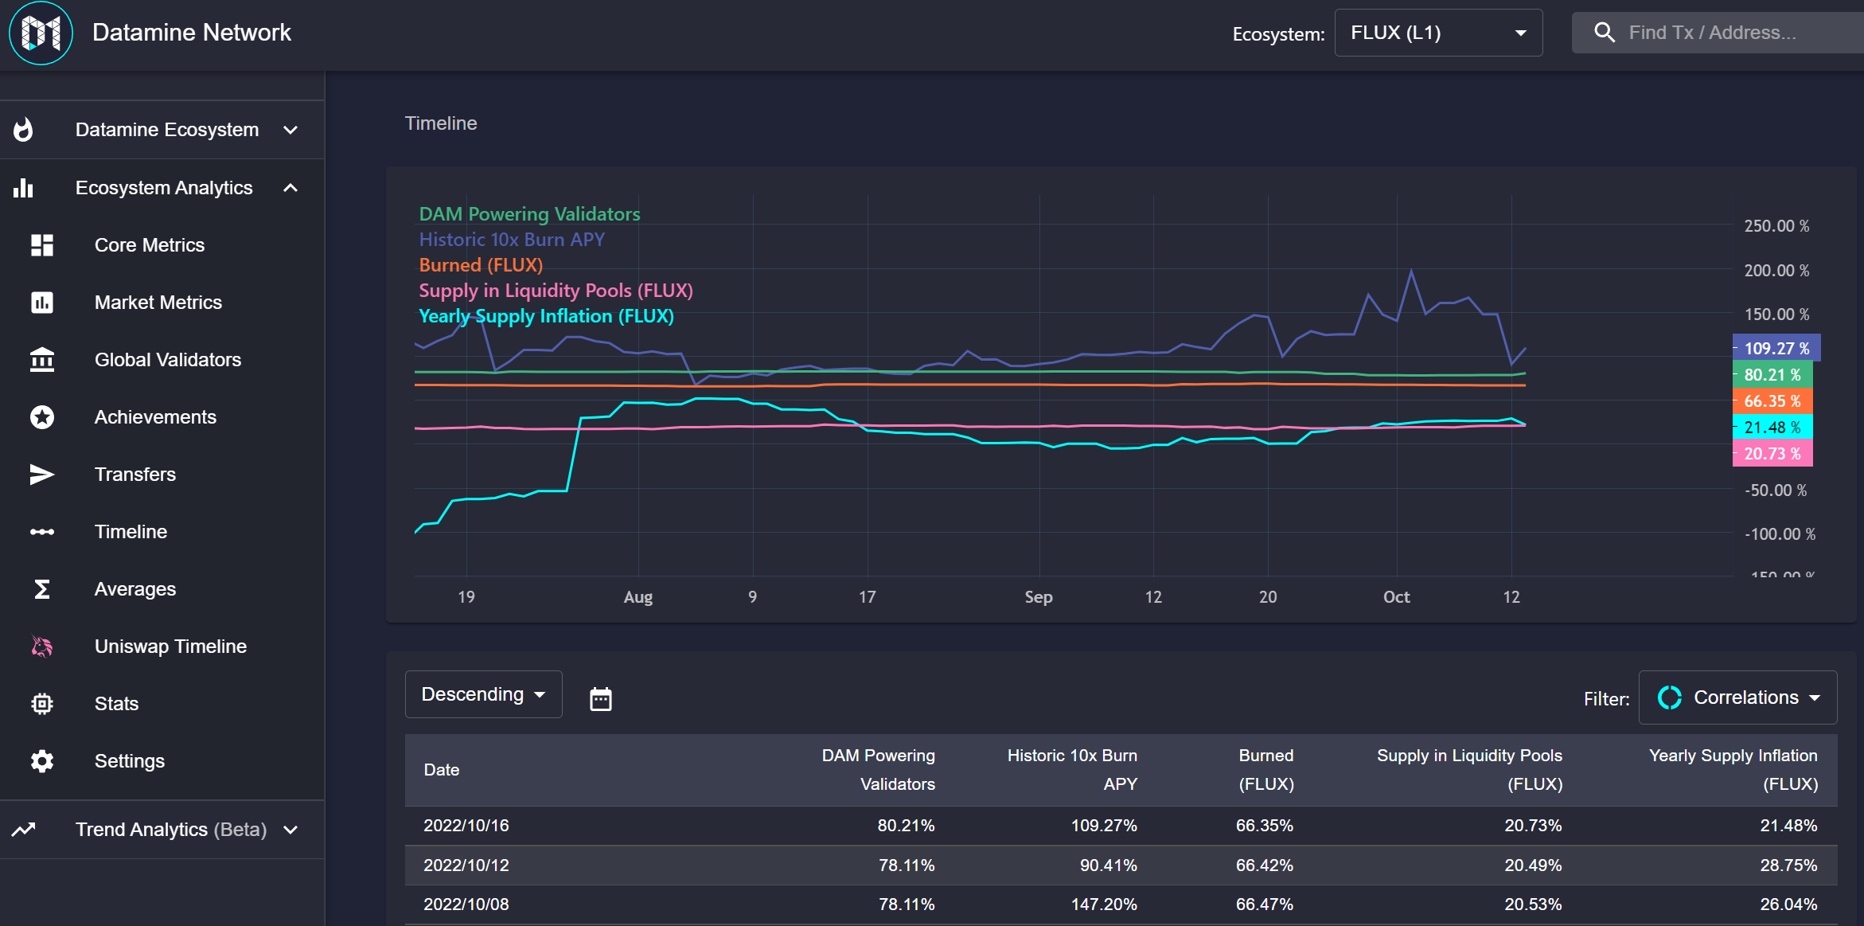
Task: Open Market Metrics page
Action: 158,303
